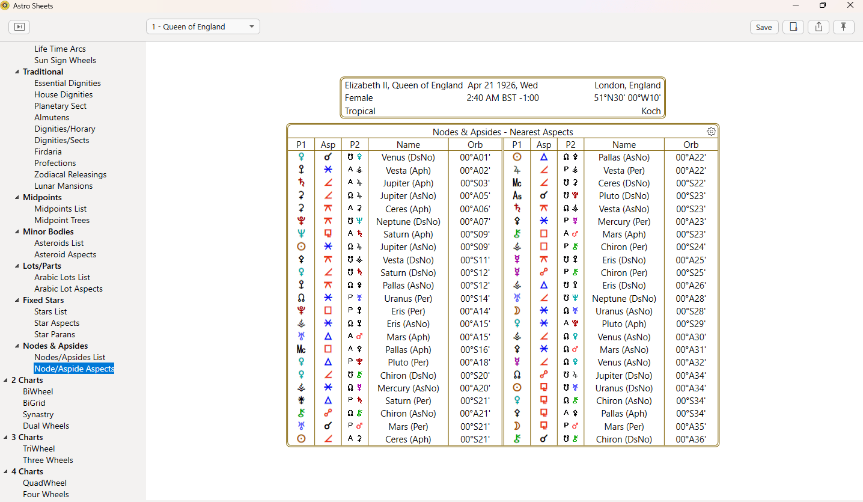Click the 'Koch' house system label
Viewport: 863px width, 502px height.
[x=651, y=111]
